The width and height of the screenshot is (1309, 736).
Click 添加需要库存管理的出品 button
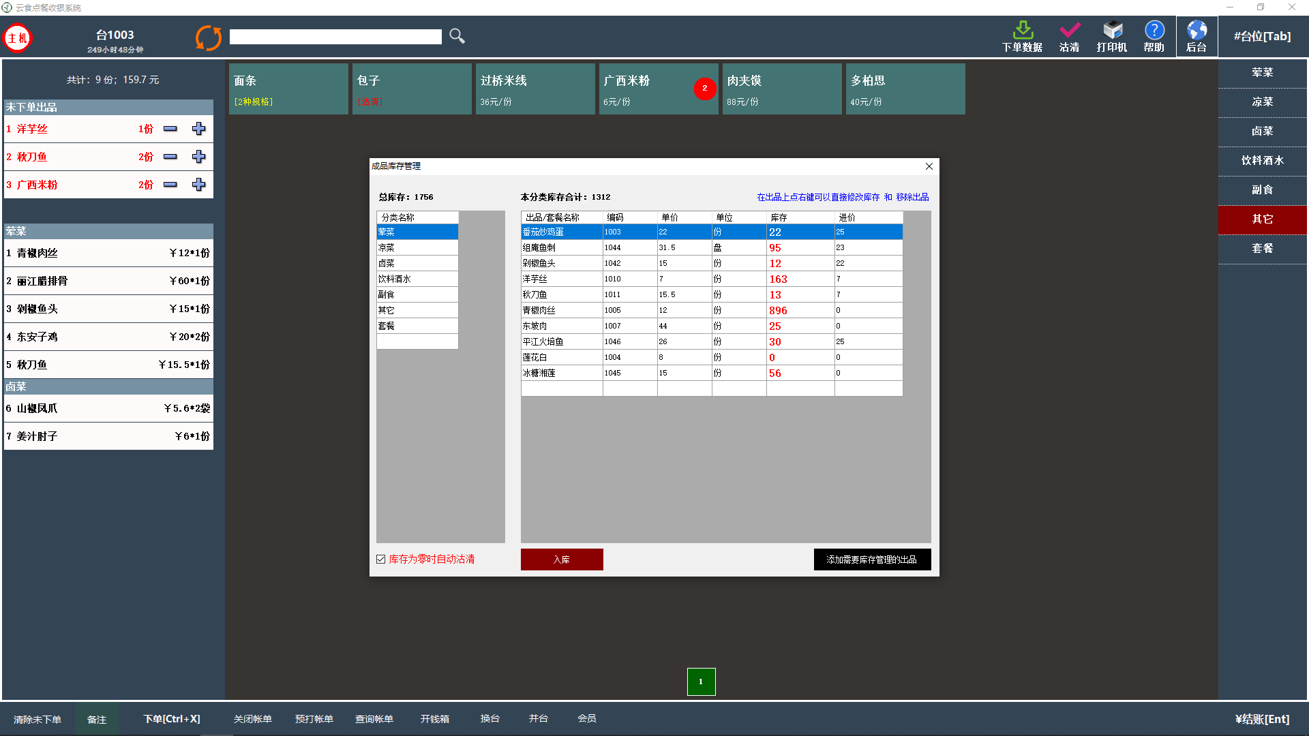(872, 559)
